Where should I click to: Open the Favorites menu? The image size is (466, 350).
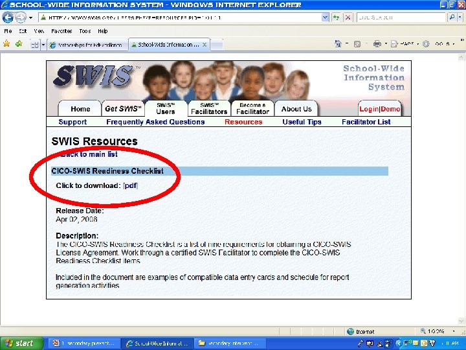coord(61,31)
